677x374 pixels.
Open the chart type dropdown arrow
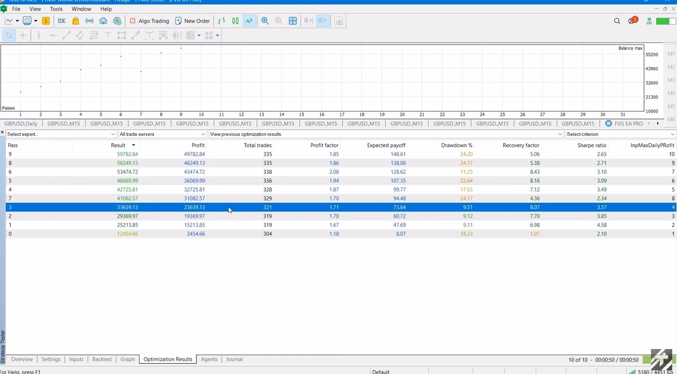[x=17, y=21]
